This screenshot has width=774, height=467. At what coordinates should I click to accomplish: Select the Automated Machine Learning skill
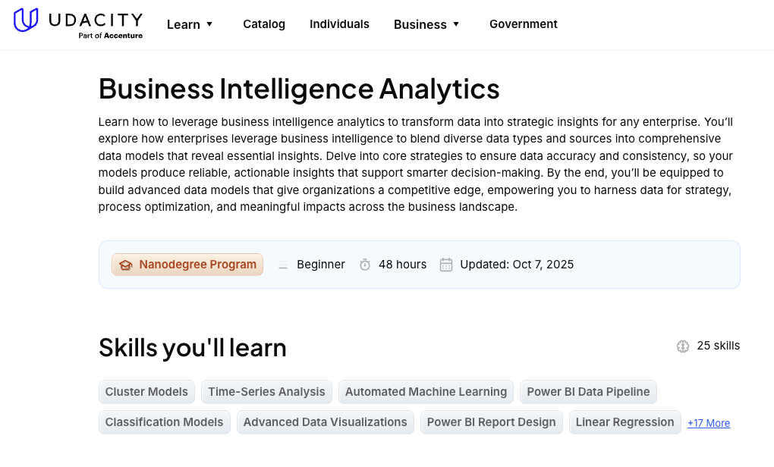426,392
